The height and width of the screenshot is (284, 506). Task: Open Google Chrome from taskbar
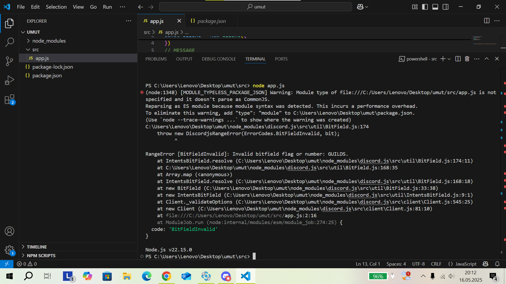166,276
